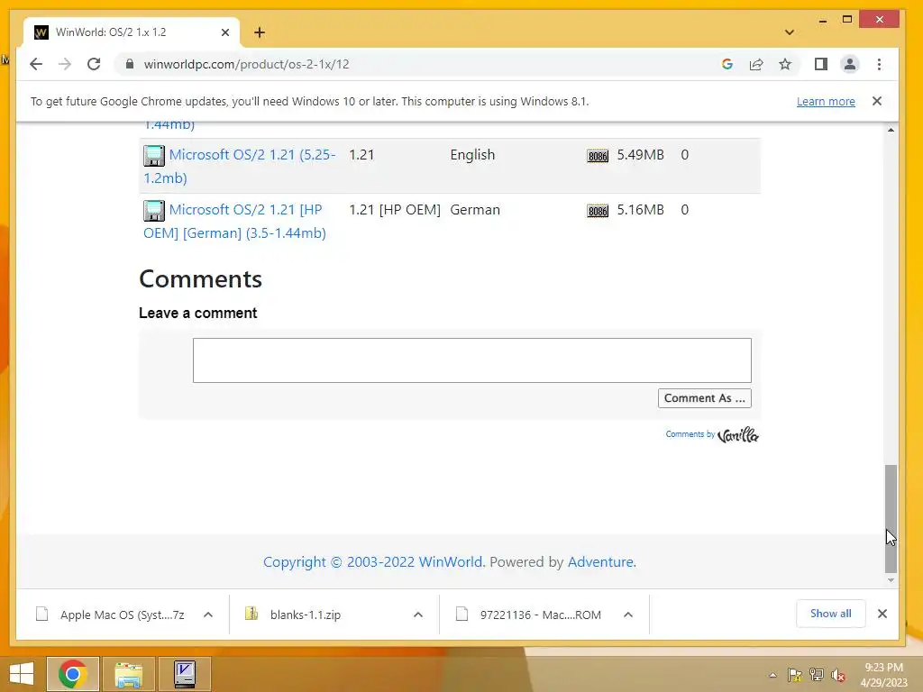Viewport: 923px width, 692px height.
Task: Click the Chrome taskbar icon
Action: pyautogui.click(x=72, y=674)
